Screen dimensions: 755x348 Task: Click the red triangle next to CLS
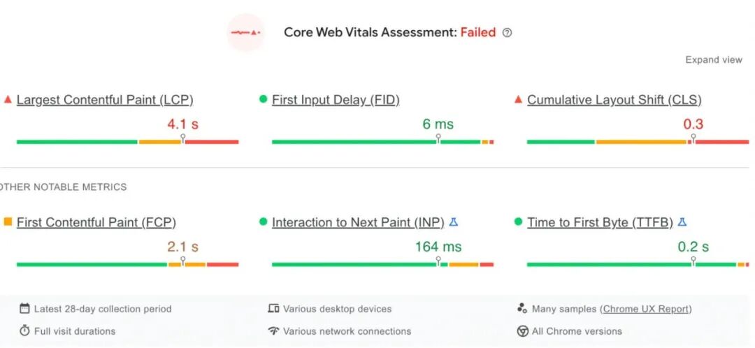click(x=518, y=100)
